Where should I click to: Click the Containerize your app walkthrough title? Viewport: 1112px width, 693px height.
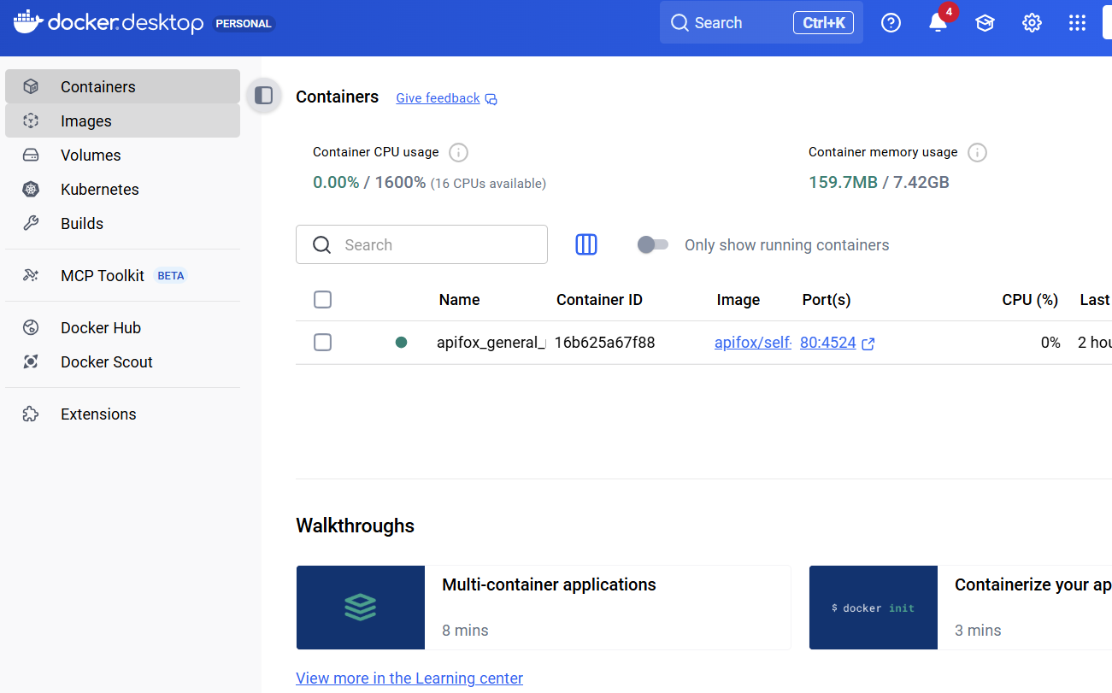click(x=1033, y=584)
